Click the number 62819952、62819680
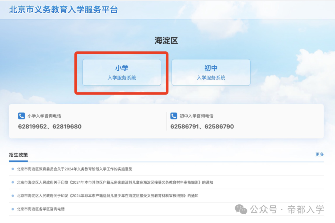The image size is (335, 223). (50, 127)
